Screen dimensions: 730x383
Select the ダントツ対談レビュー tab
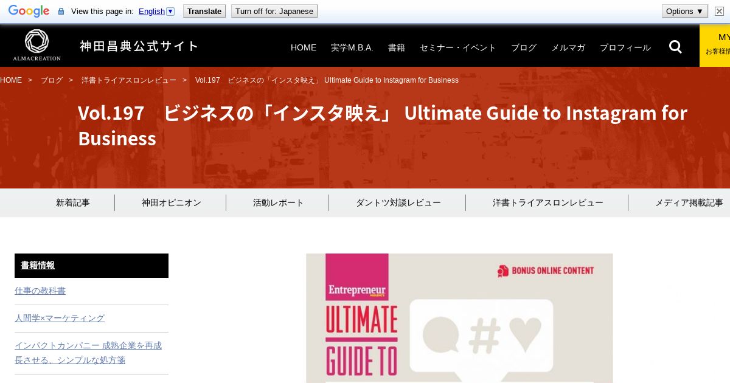pyautogui.click(x=398, y=202)
